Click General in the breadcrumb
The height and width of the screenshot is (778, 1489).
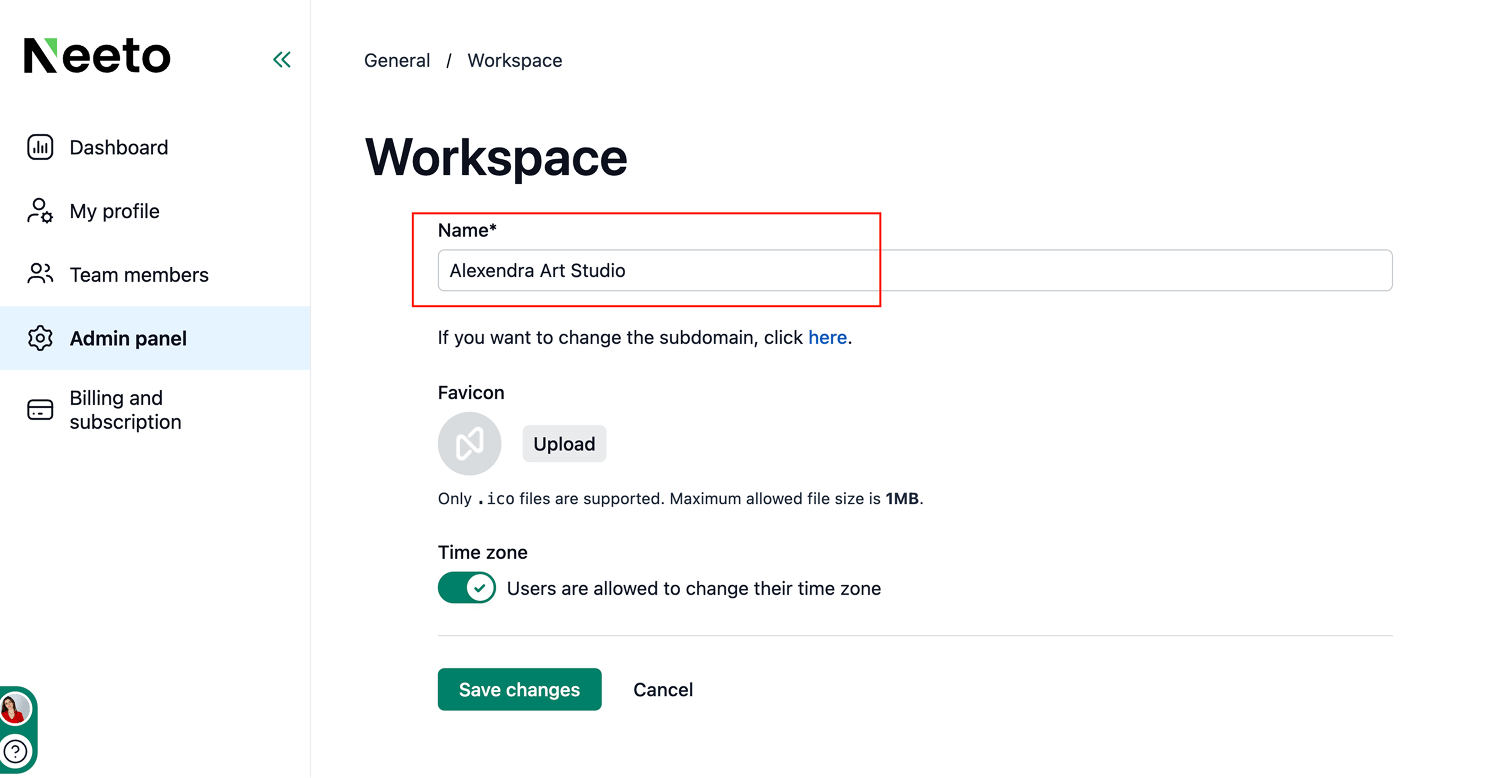pyautogui.click(x=396, y=60)
